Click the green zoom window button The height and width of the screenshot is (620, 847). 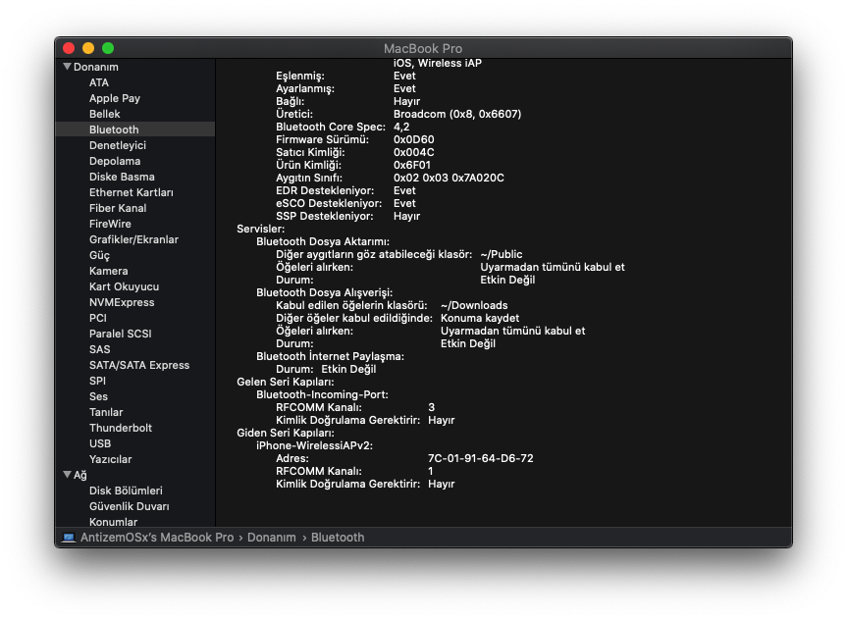108,48
